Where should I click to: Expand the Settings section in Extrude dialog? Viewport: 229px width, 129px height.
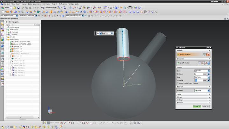193,100
